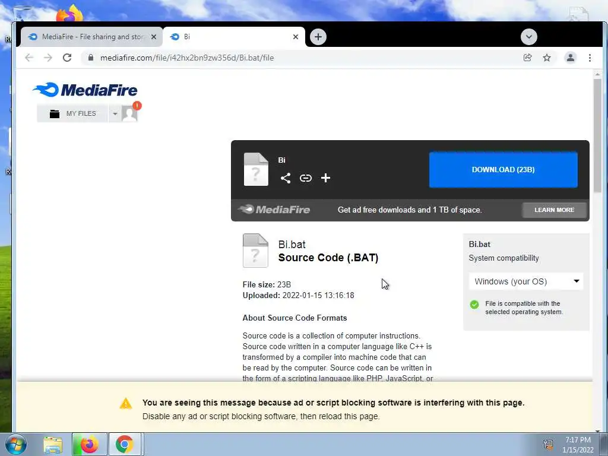Reload the page with refresh icon
The height and width of the screenshot is (456, 608).
coord(67,58)
